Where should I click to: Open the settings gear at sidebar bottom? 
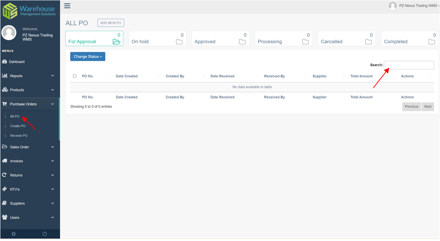tap(13, 234)
